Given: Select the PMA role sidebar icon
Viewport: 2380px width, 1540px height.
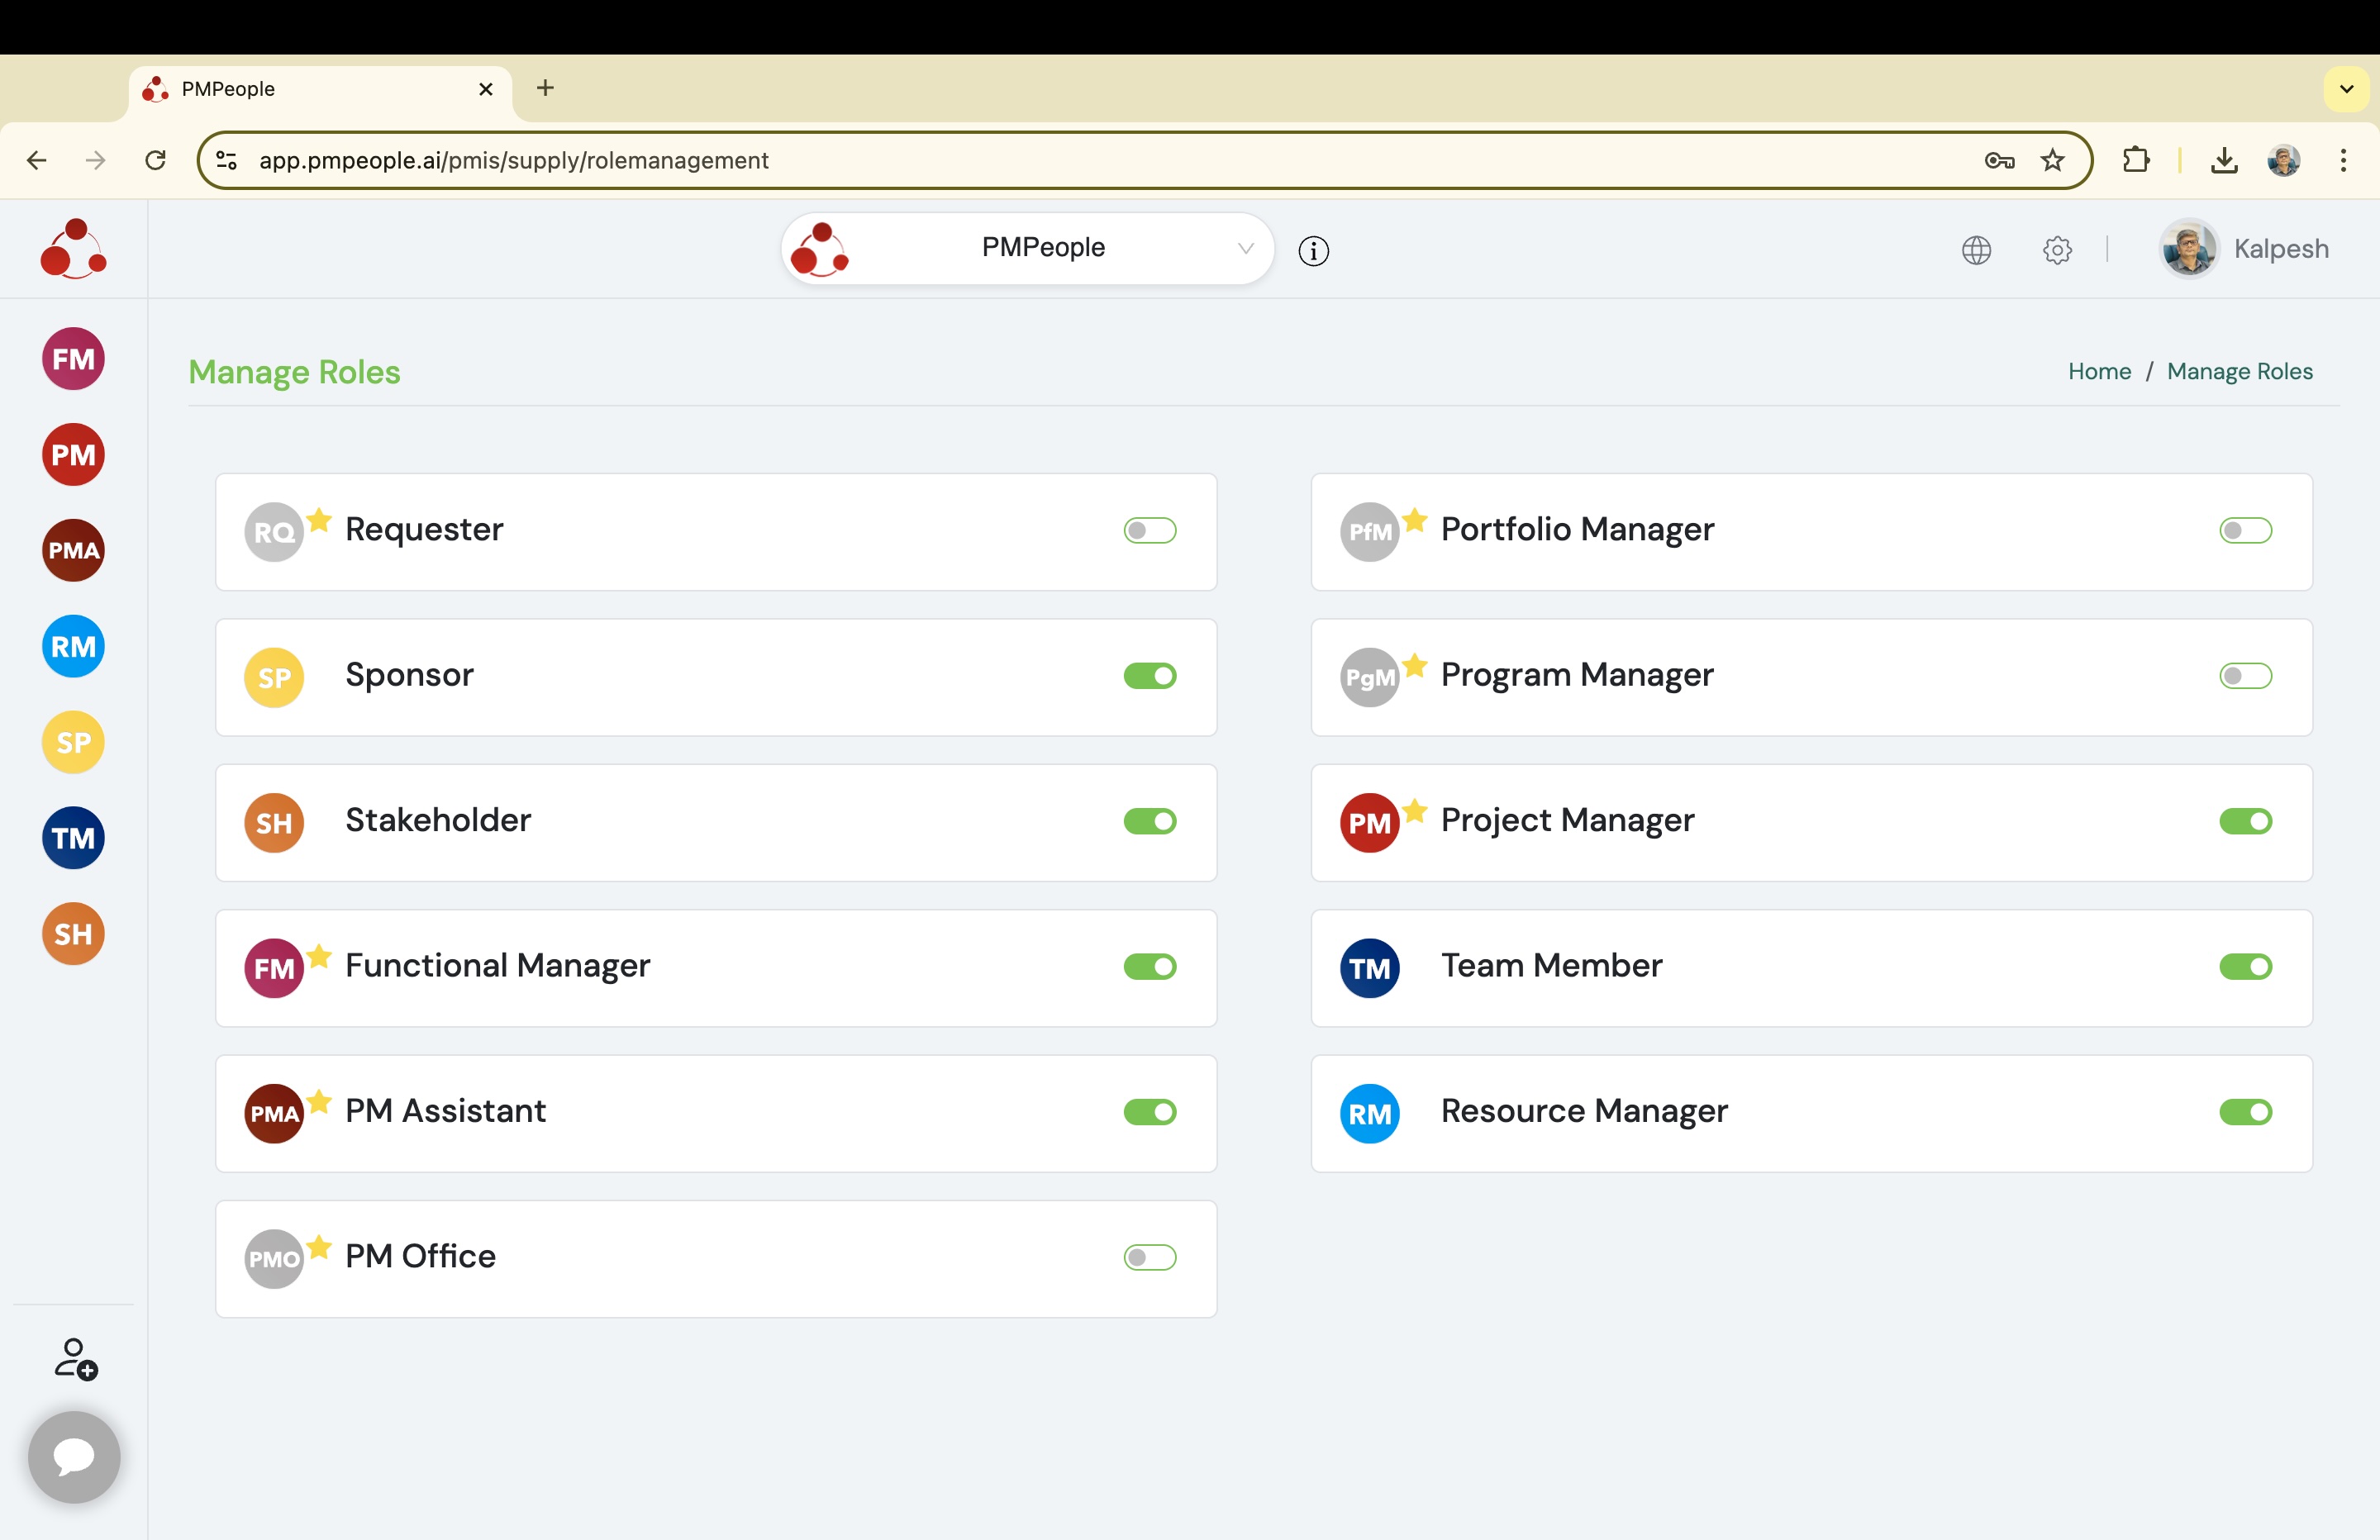Looking at the screenshot, I should pyautogui.click(x=73, y=550).
